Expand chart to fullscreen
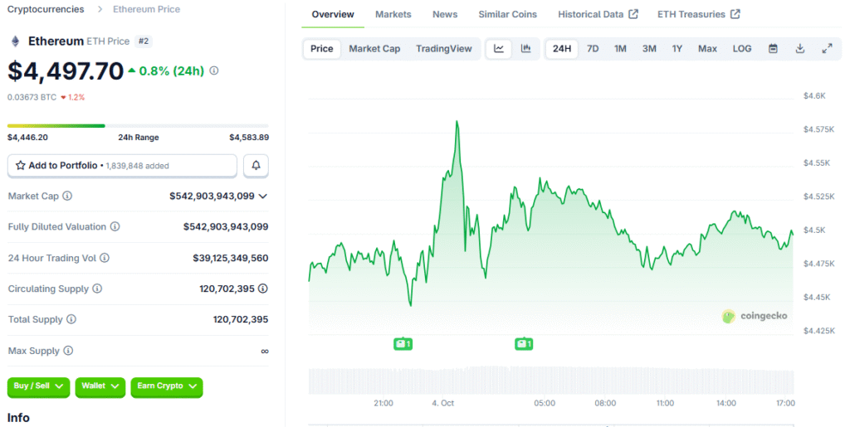The image size is (850, 427). [x=827, y=49]
